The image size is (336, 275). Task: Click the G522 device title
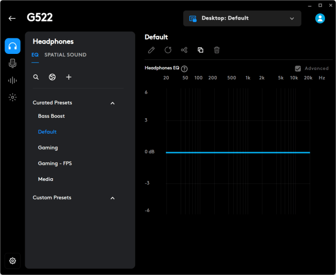click(x=40, y=18)
